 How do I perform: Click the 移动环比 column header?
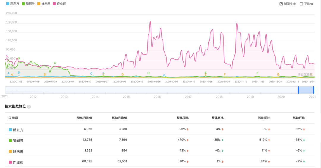(299, 118)
